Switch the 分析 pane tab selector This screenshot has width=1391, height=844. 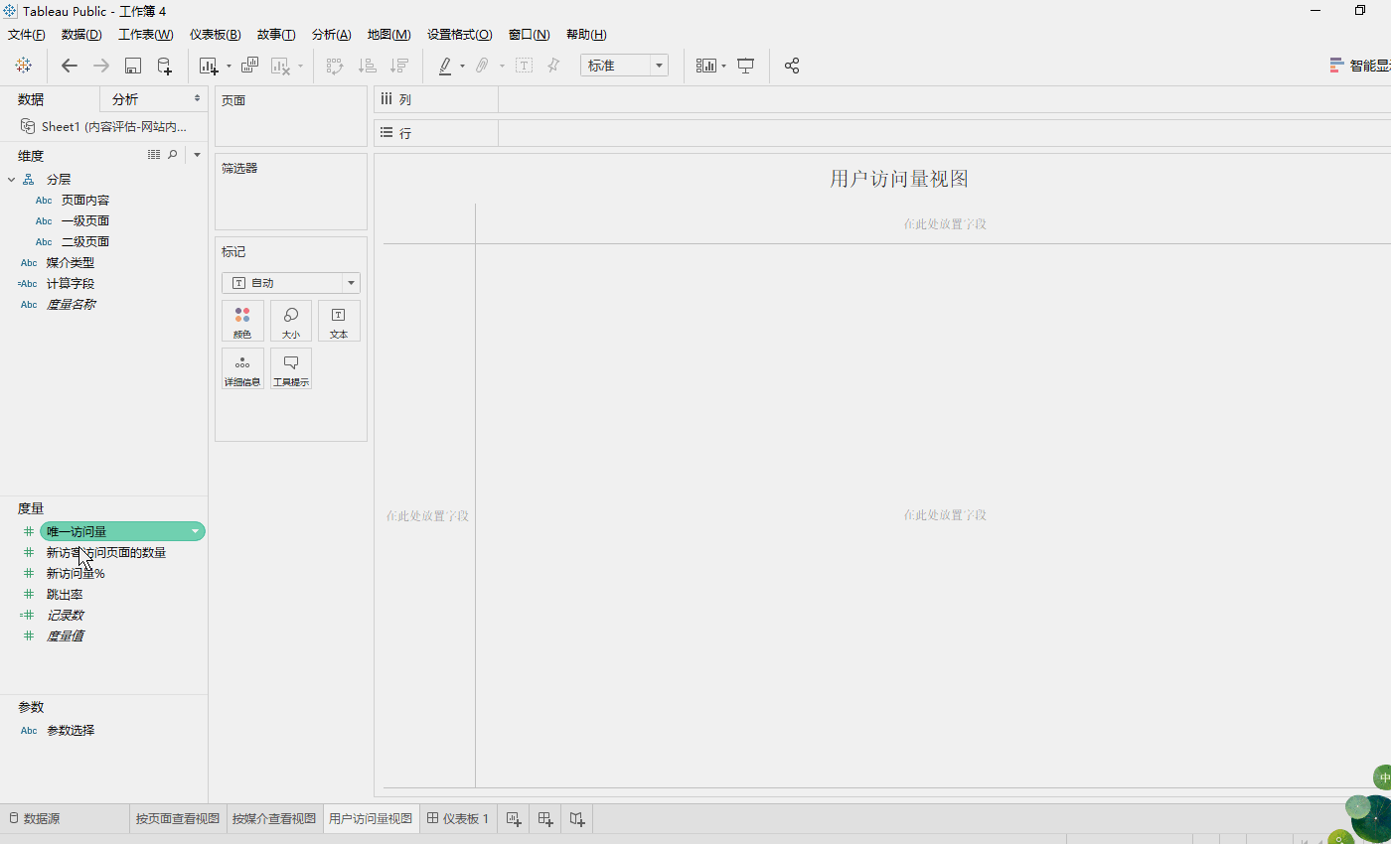(x=153, y=99)
